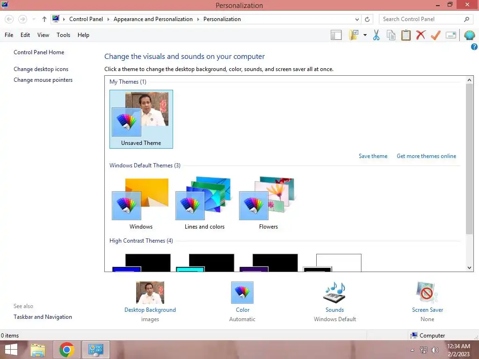Click the red X Delete icon
Screen dimensions: 479x359
[x=421, y=35]
